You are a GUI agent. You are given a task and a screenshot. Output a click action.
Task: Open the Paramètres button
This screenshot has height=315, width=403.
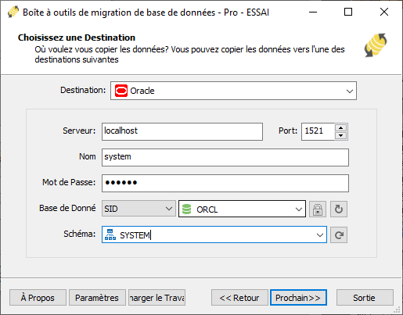pyautogui.click(x=97, y=297)
